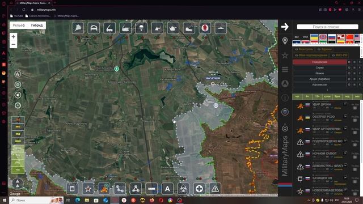Select the Йемен region
This screenshot has width=363, height=204.
319,73
